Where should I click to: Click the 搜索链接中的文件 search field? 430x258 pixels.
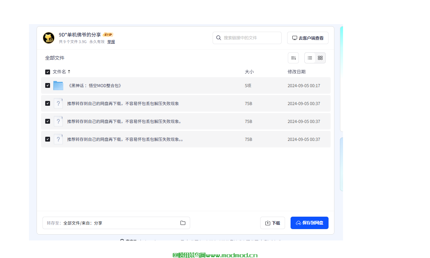(x=250, y=38)
